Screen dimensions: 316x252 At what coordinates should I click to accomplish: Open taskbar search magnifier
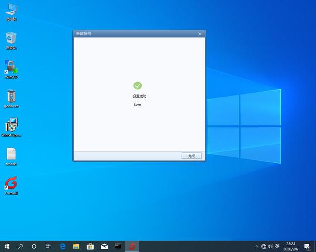pos(21,246)
